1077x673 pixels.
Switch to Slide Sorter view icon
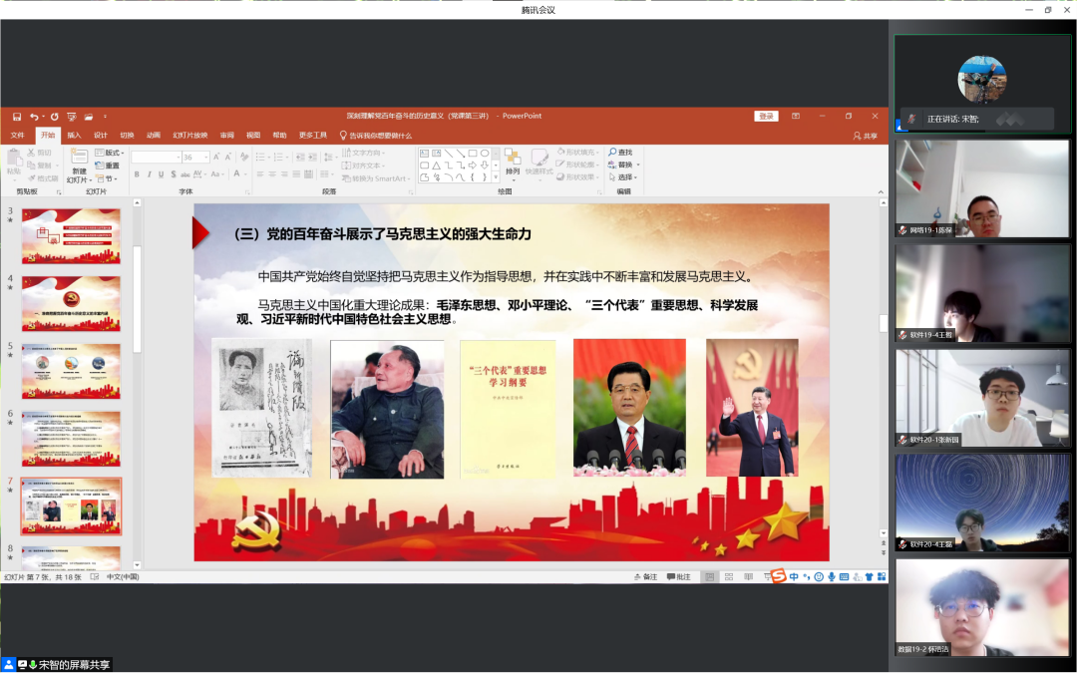tap(728, 576)
